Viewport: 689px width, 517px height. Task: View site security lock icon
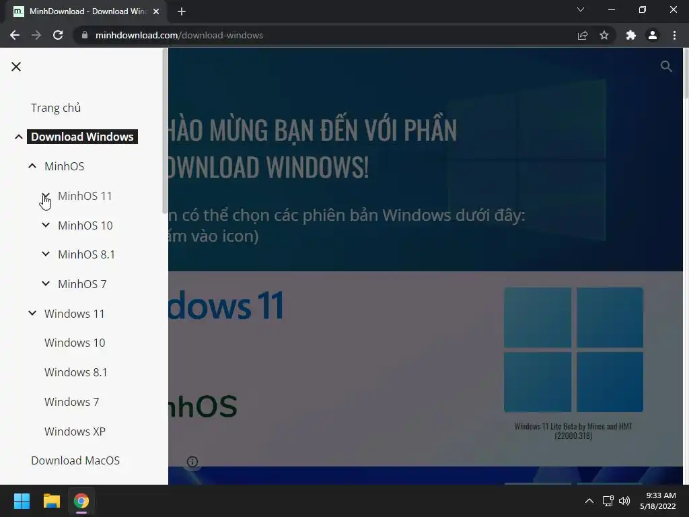(85, 35)
